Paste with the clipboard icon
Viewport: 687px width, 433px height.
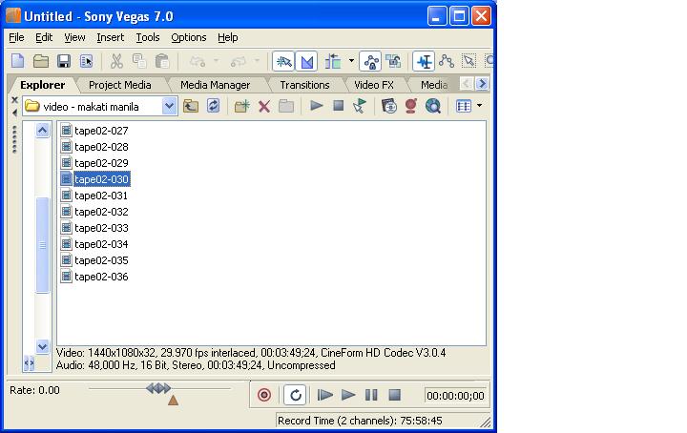[x=162, y=61]
